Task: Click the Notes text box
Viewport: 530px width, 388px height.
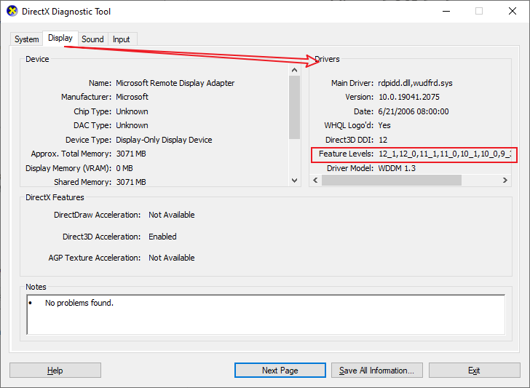Action: click(x=266, y=314)
